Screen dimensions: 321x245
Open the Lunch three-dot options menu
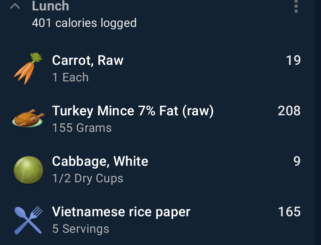pos(296,6)
